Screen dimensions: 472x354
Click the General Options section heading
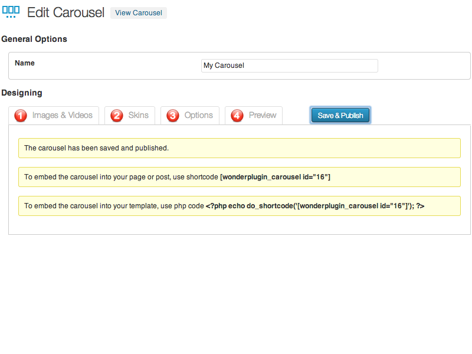pyautogui.click(x=34, y=39)
